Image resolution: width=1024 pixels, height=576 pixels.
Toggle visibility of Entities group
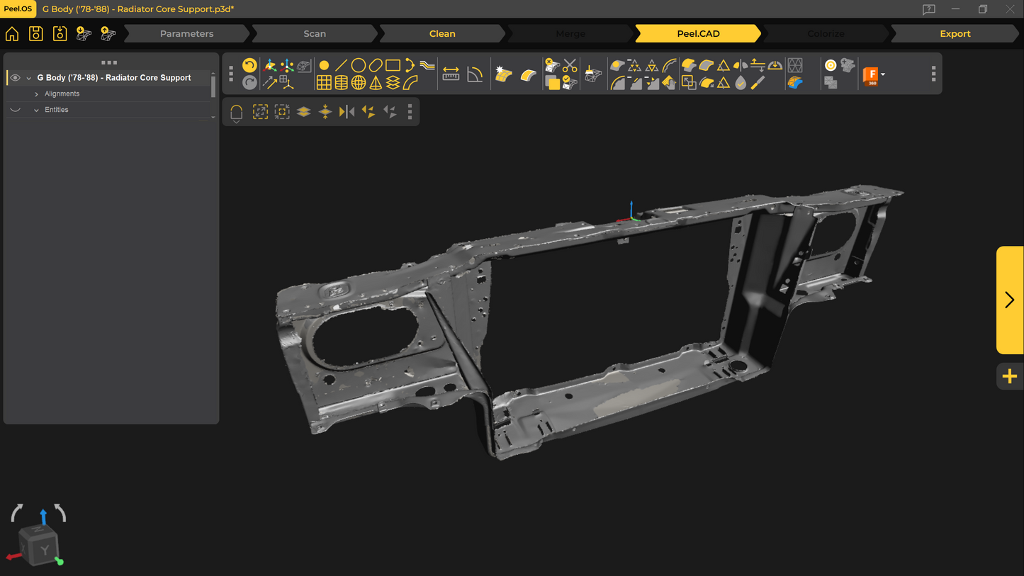(x=15, y=110)
